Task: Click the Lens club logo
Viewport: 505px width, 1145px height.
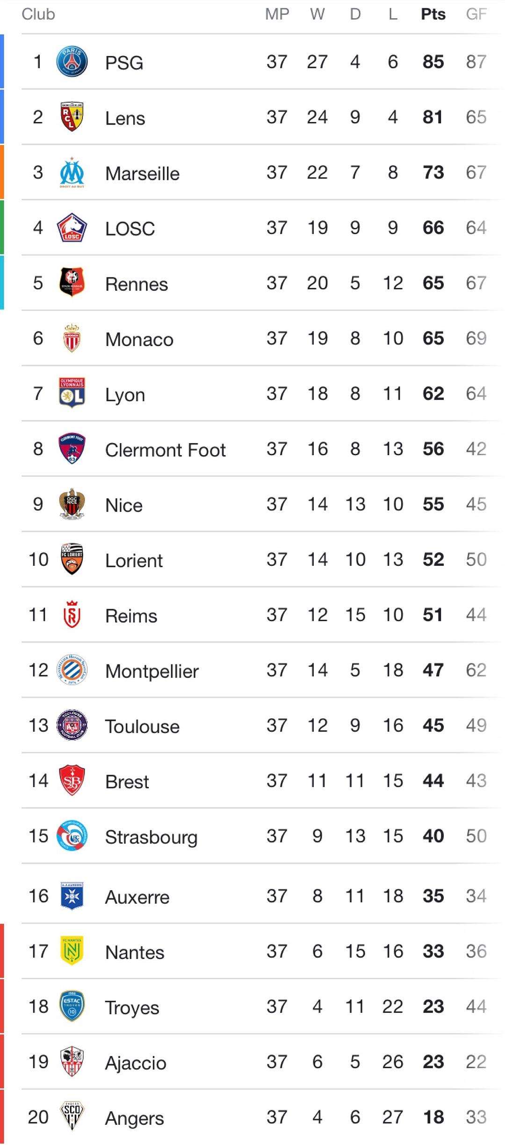Action: click(x=72, y=117)
